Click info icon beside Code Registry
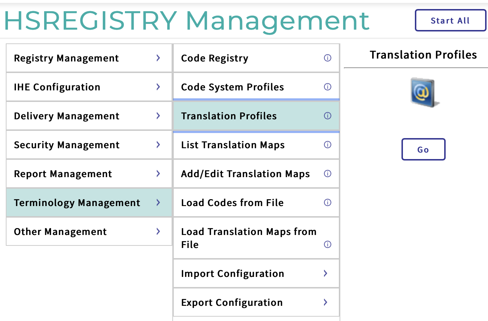Viewport: 488px width, 321px height. 328,58
